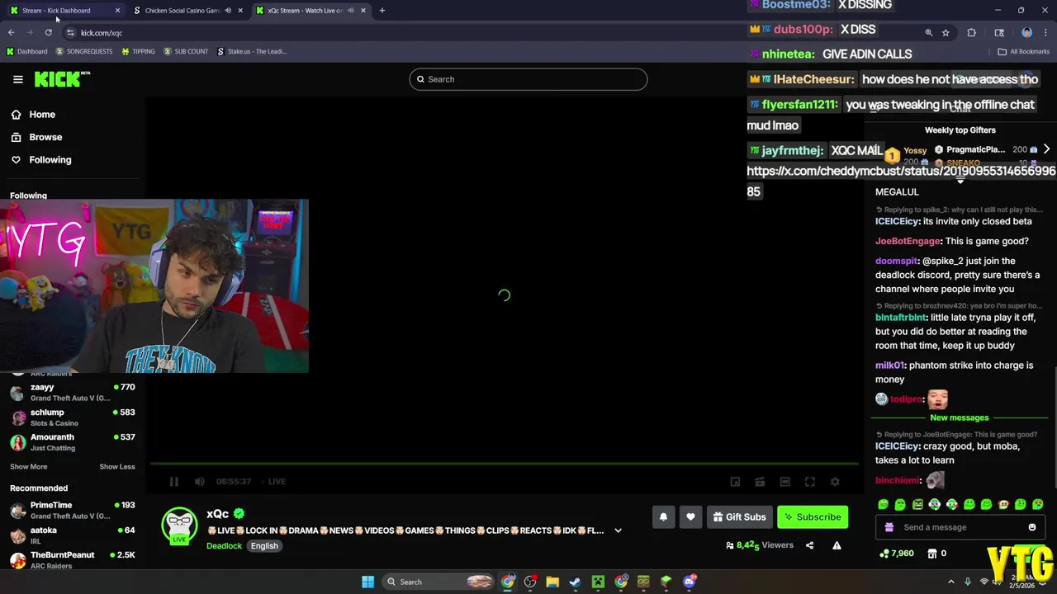Open All Bookmarks folder
This screenshot has width=1057, height=594.
pyautogui.click(x=1023, y=51)
